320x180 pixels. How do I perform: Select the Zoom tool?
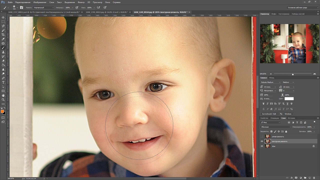pos(3,99)
